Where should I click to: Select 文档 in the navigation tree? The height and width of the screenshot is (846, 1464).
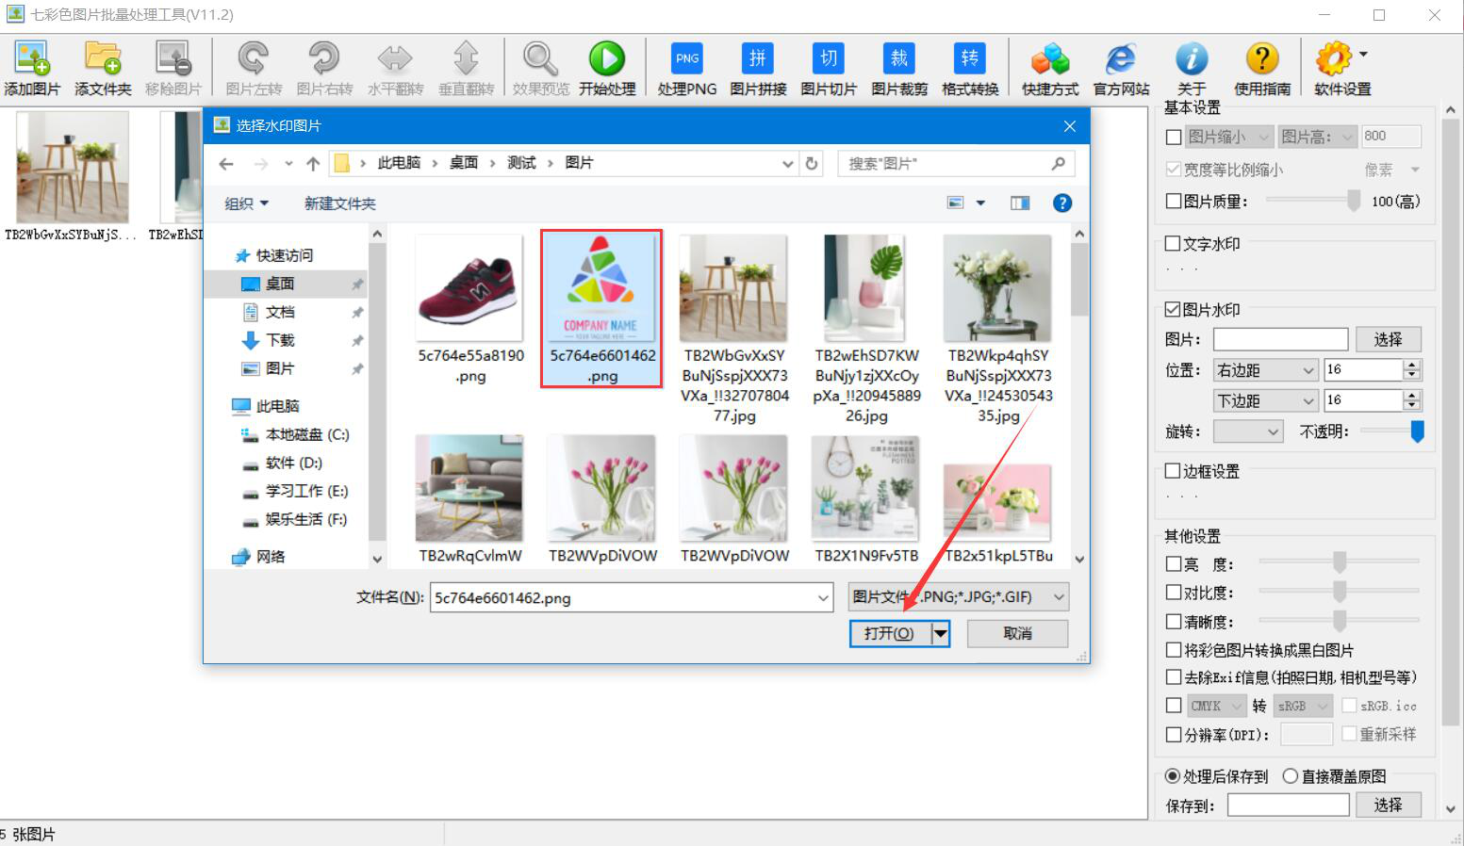[280, 312]
